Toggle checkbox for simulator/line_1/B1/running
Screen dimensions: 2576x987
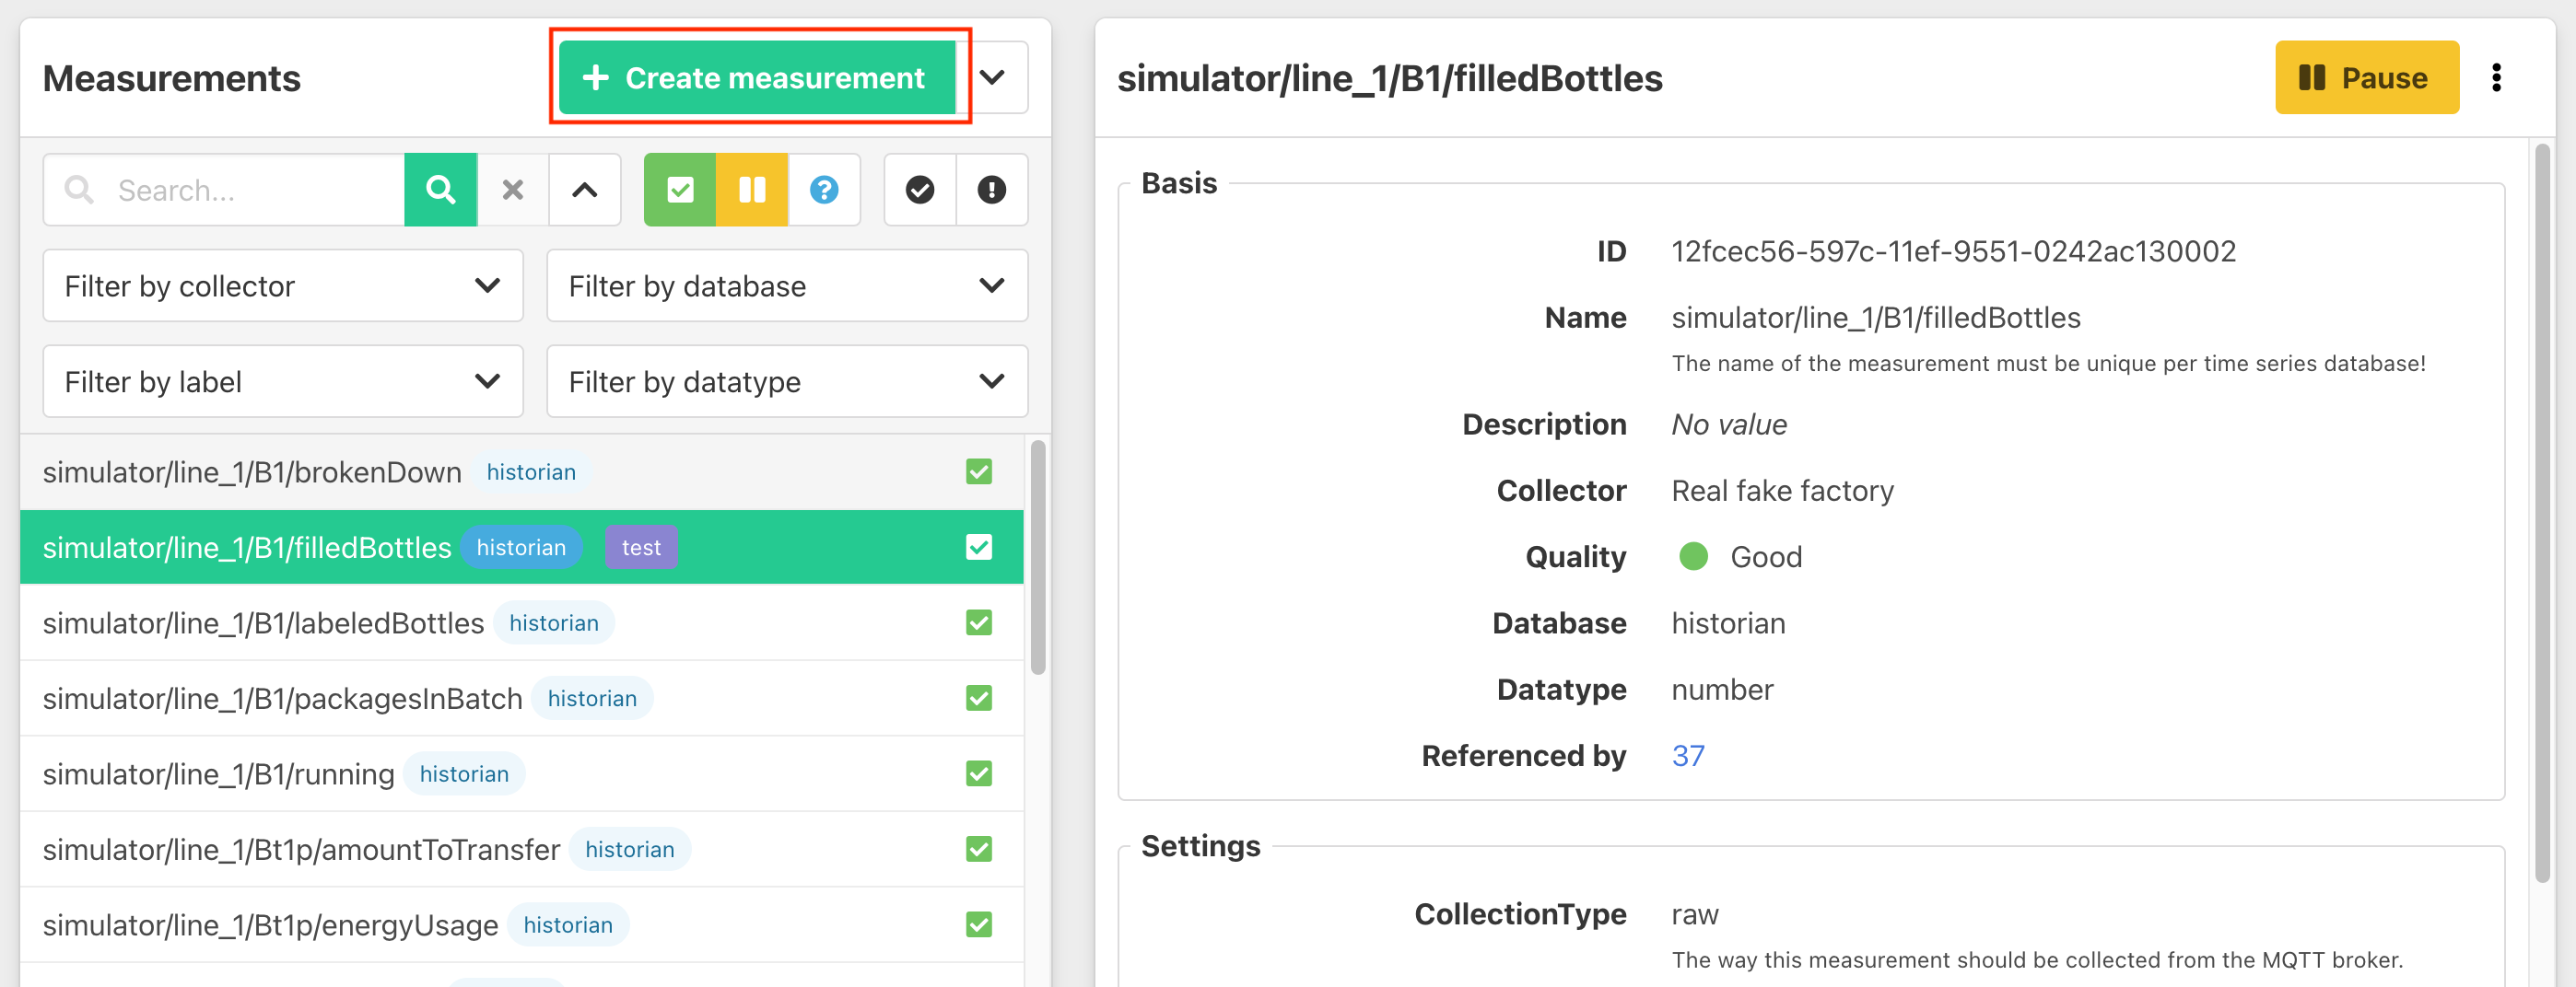pos(979,773)
